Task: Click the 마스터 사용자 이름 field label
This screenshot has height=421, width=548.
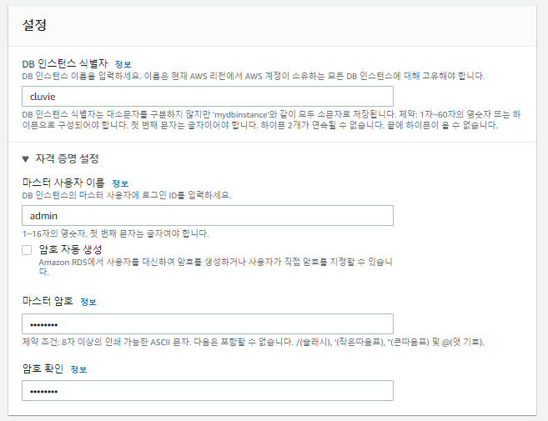Action: [63, 183]
